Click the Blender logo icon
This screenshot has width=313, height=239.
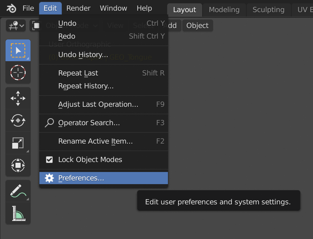(11, 8)
